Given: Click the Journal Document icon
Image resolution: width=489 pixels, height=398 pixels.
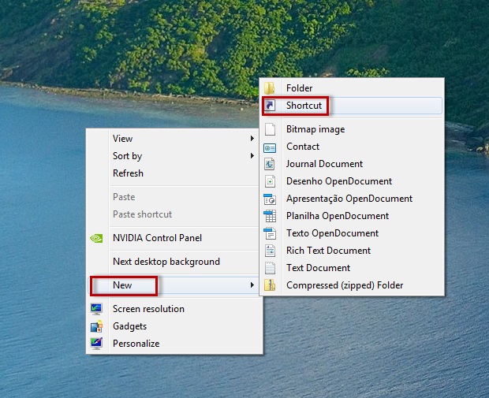Looking at the screenshot, I should click(270, 164).
